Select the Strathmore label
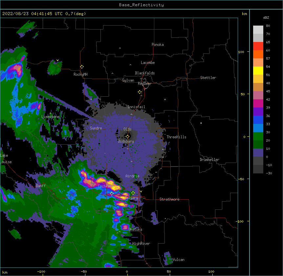 click(x=169, y=199)
